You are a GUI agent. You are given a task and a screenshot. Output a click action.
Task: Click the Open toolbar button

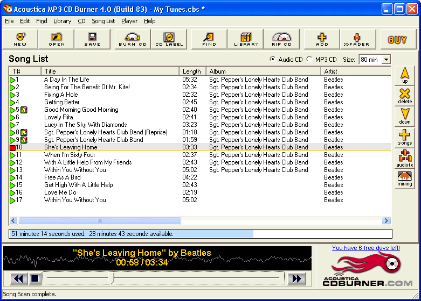pos(57,39)
